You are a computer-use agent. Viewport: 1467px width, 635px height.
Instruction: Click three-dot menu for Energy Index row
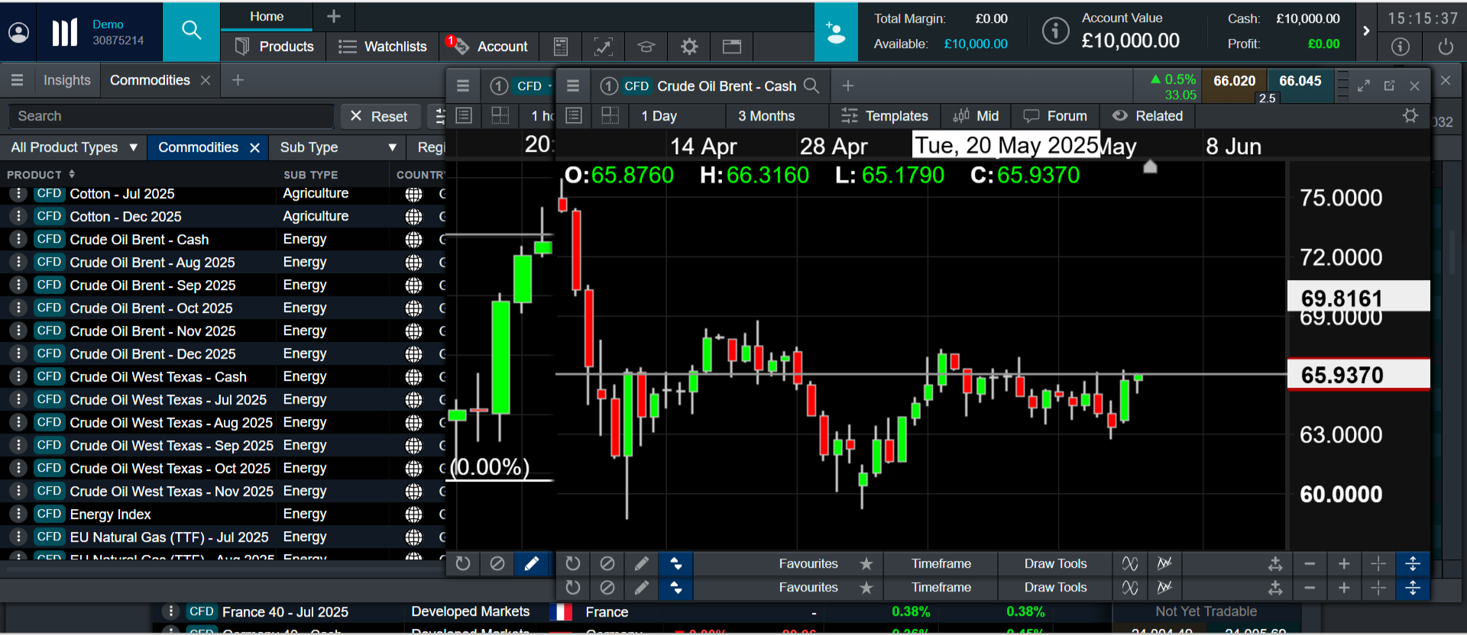pos(18,514)
